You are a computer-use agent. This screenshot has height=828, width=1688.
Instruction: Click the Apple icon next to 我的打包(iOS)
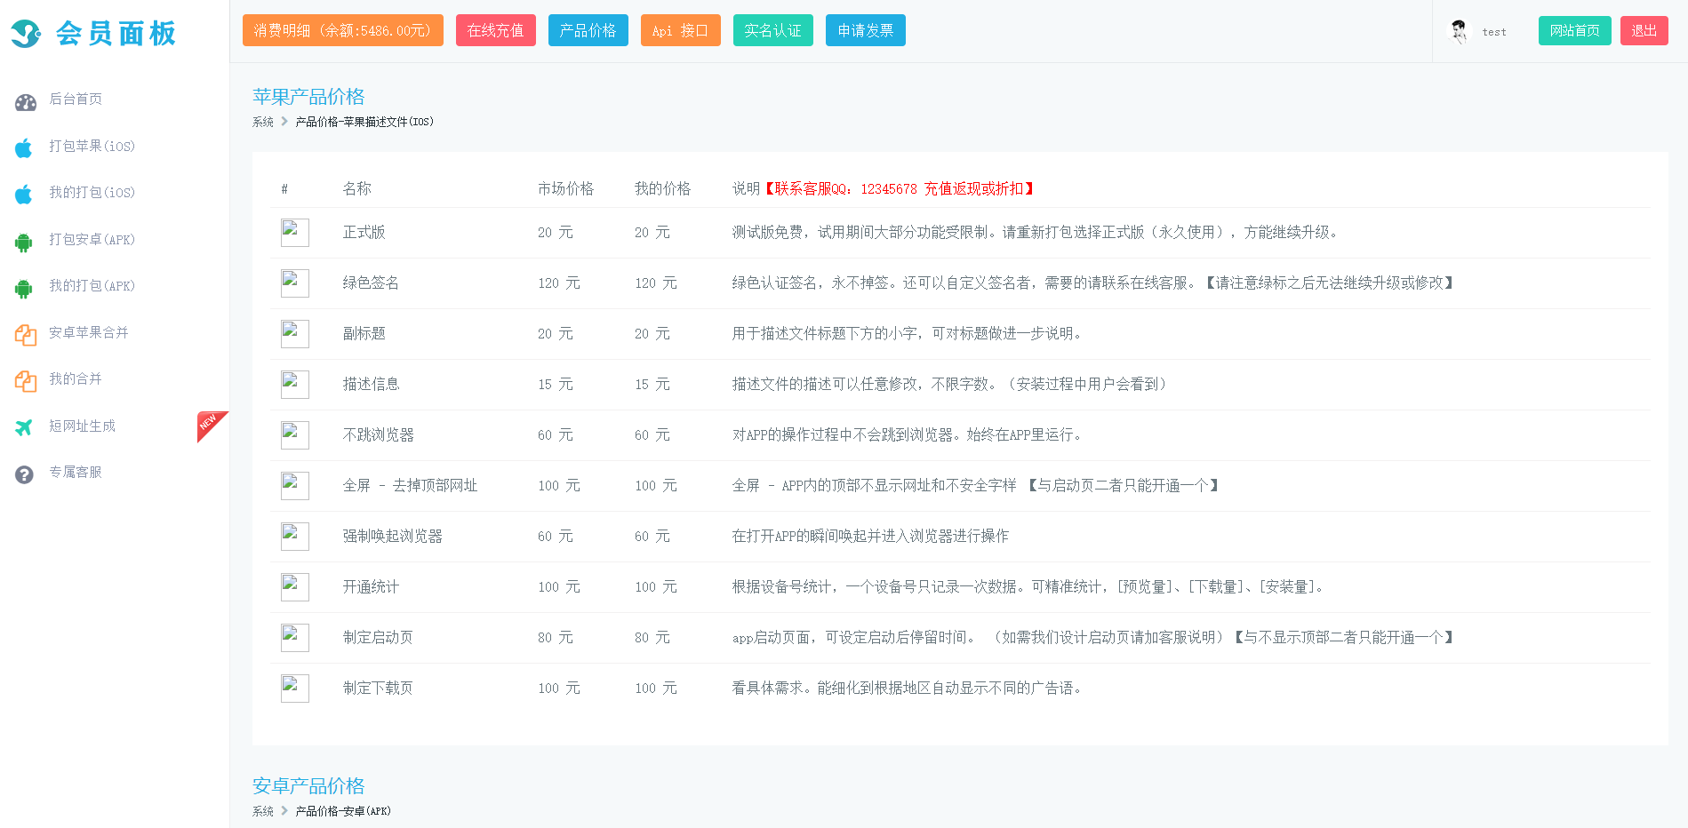24,194
